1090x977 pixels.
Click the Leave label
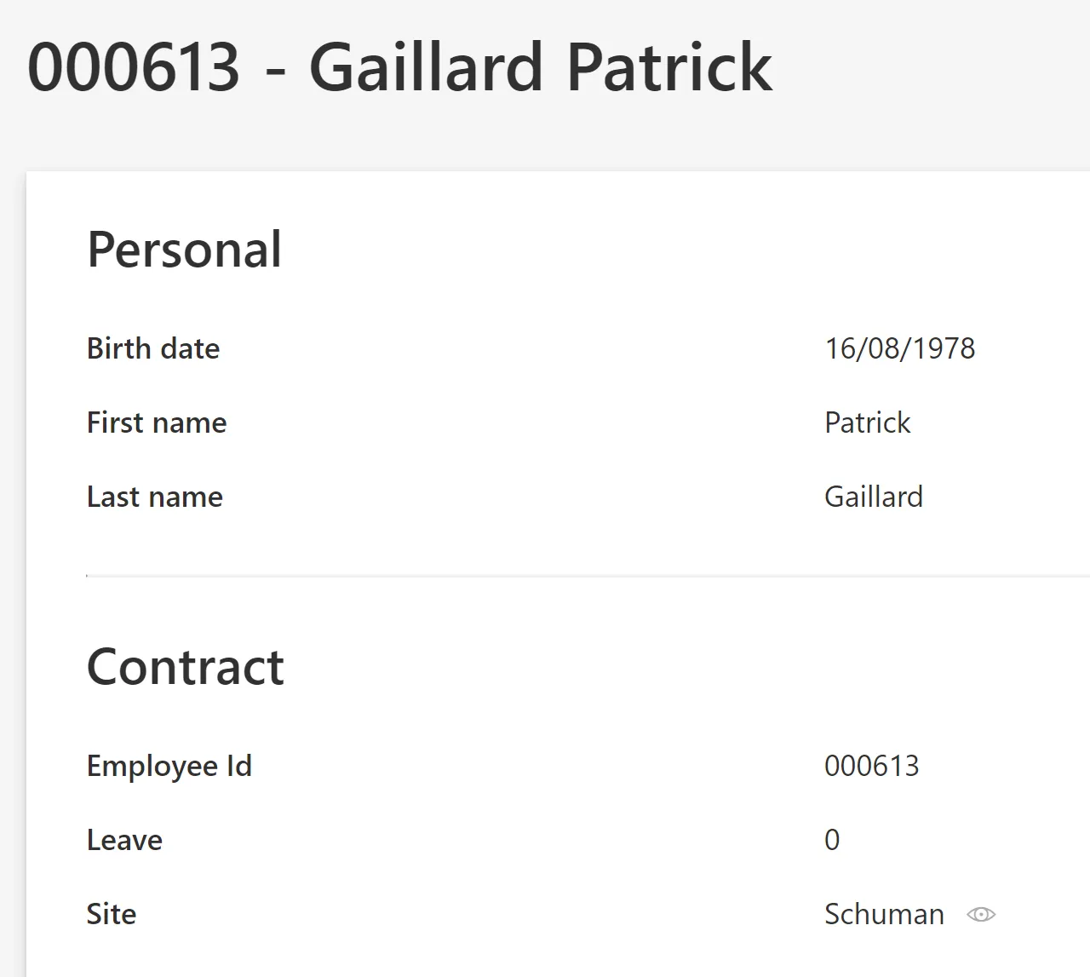tap(124, 839)
